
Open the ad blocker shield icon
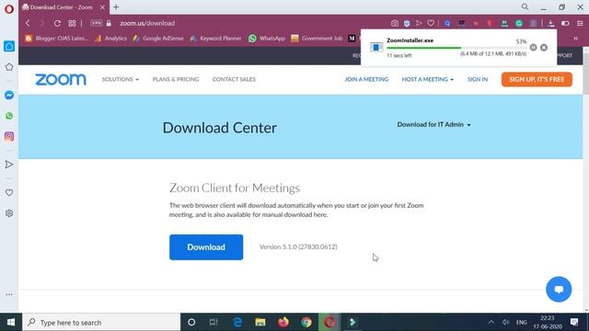pyautogui.click(x=407, y=23)
